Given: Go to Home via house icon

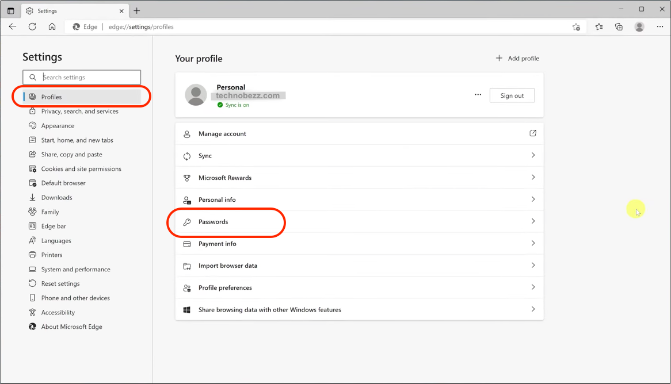Looking at the screenshot, I should pos(52,26).
